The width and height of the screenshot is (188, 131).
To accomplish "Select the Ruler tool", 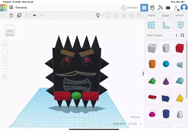I will [x=166, y=25].
